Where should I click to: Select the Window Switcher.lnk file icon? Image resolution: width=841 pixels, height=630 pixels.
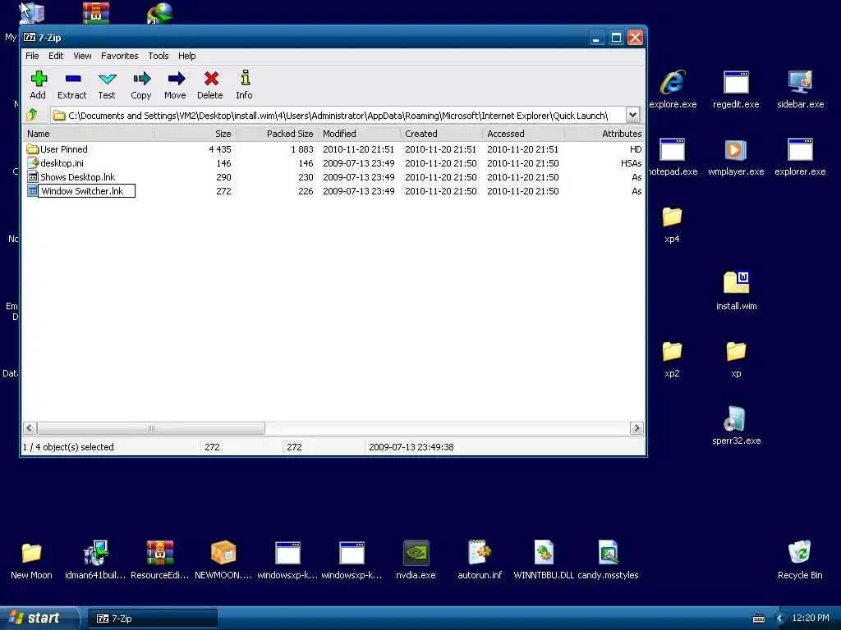pyautogui.click(x=32, y=190)
